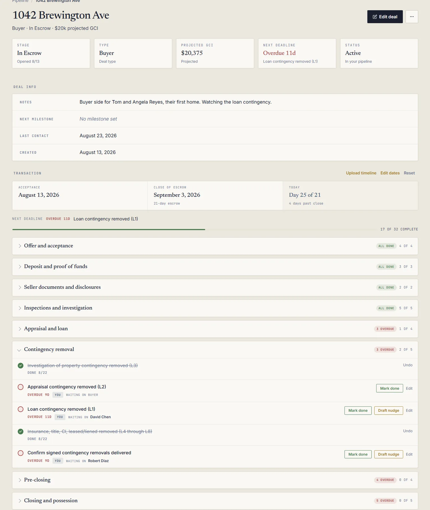Expand the Offer and acceptance section
This screenshot has height=510, width=430.
coord(215,246)
